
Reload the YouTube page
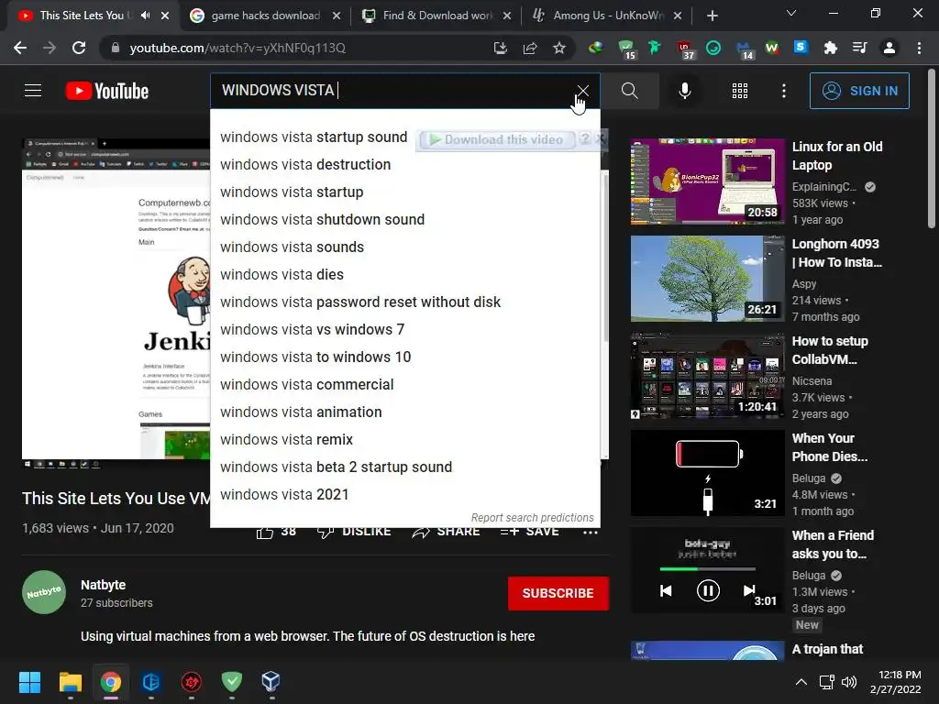tap(79, 48)
